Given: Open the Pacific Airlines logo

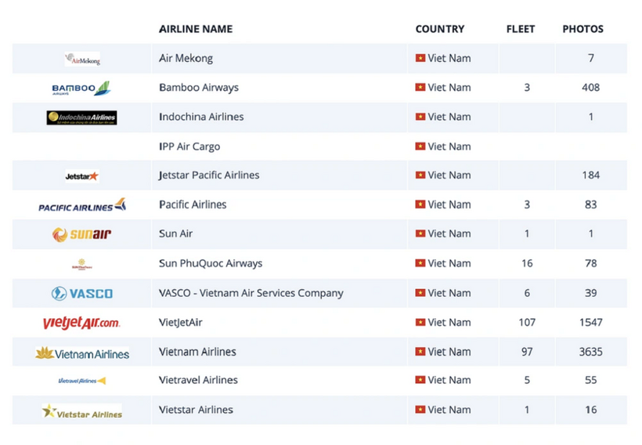Looking at the screenshot, I should [x=82, y=205].
